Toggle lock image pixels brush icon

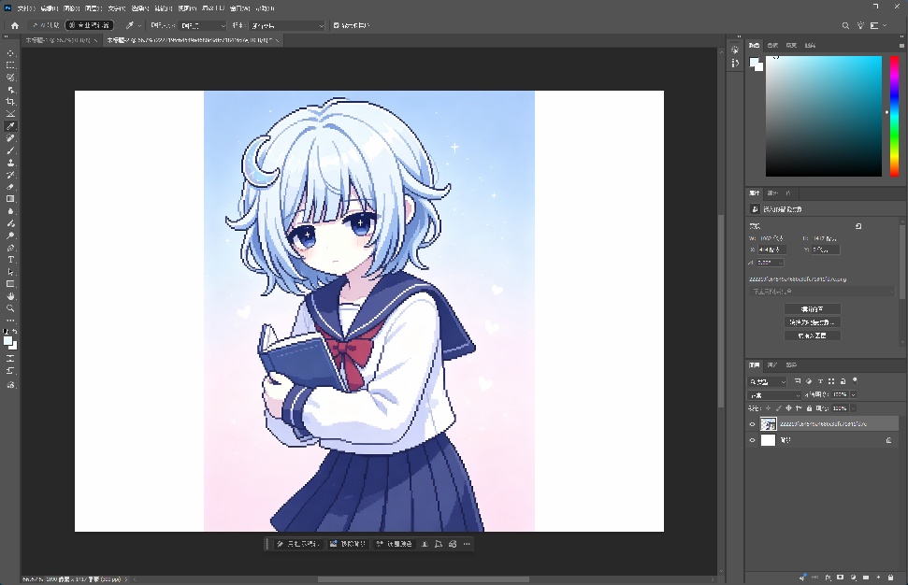[778, 408]
